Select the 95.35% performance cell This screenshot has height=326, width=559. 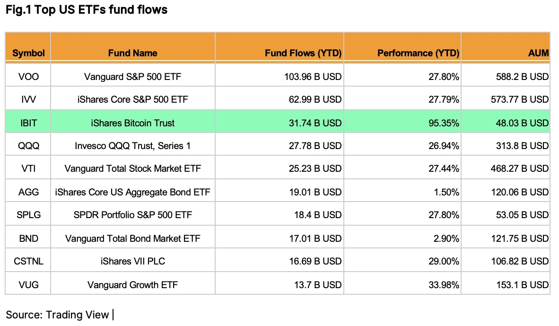click(x=444, y=123)
